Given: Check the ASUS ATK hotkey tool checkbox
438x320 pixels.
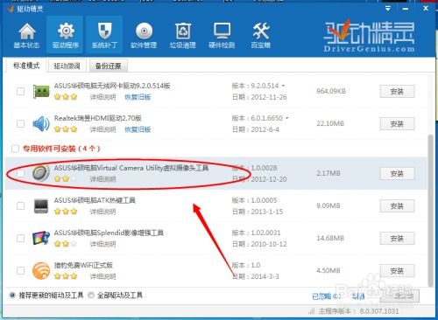Looking at the screenshot, I should (20, 206).
